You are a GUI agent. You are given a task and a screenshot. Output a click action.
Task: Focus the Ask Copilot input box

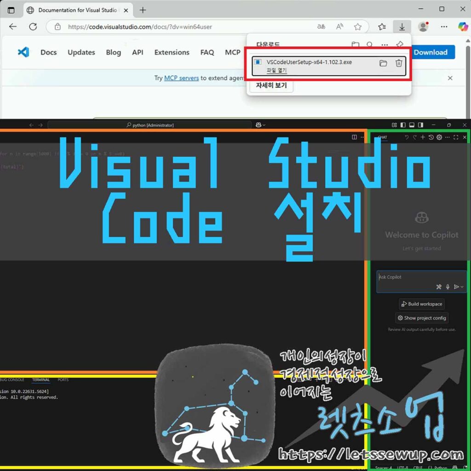422,281
